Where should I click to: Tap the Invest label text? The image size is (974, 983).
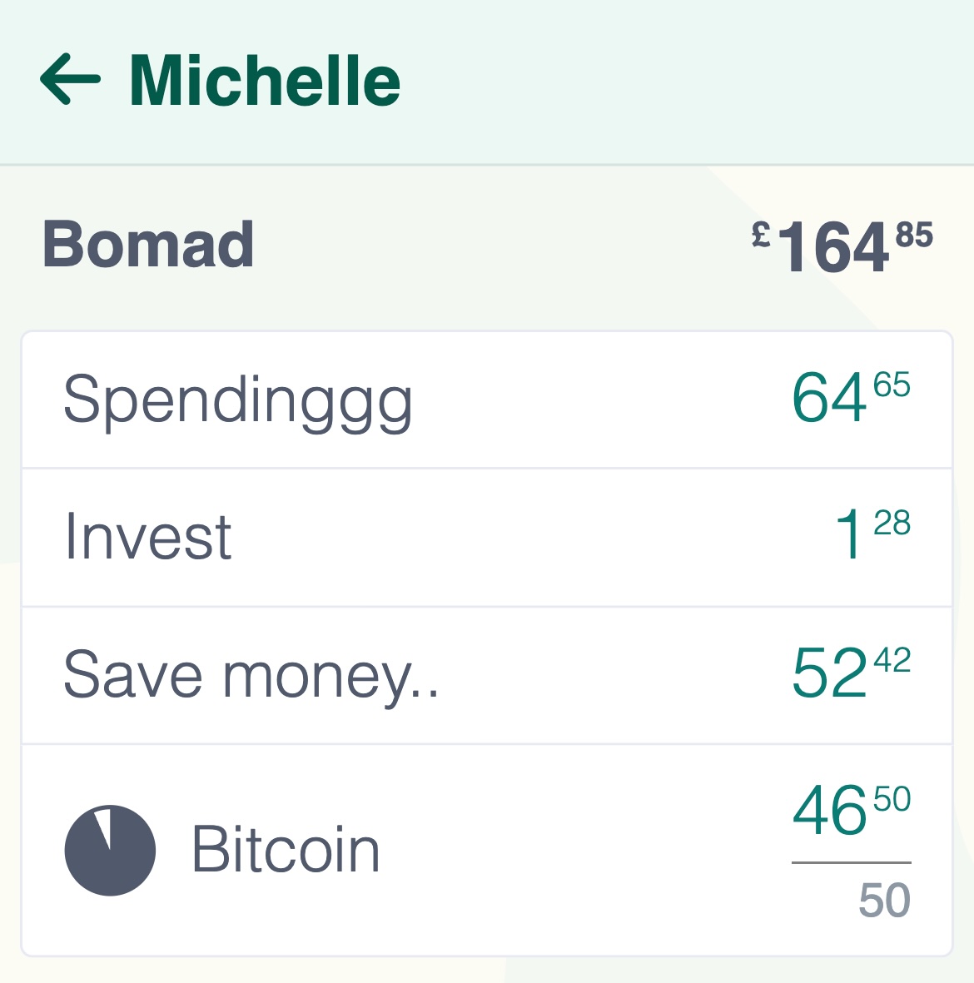[x=149, y=535]
